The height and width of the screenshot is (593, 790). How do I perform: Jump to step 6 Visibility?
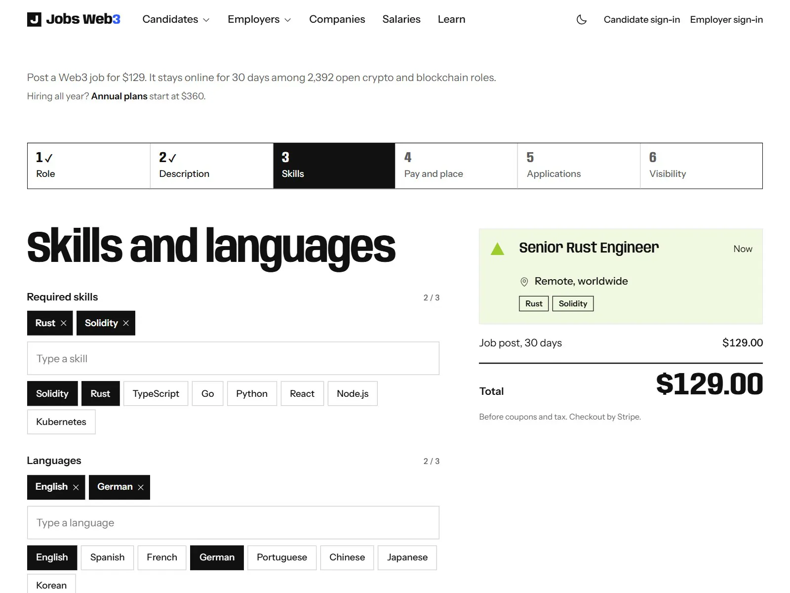[x=701, y=166]
